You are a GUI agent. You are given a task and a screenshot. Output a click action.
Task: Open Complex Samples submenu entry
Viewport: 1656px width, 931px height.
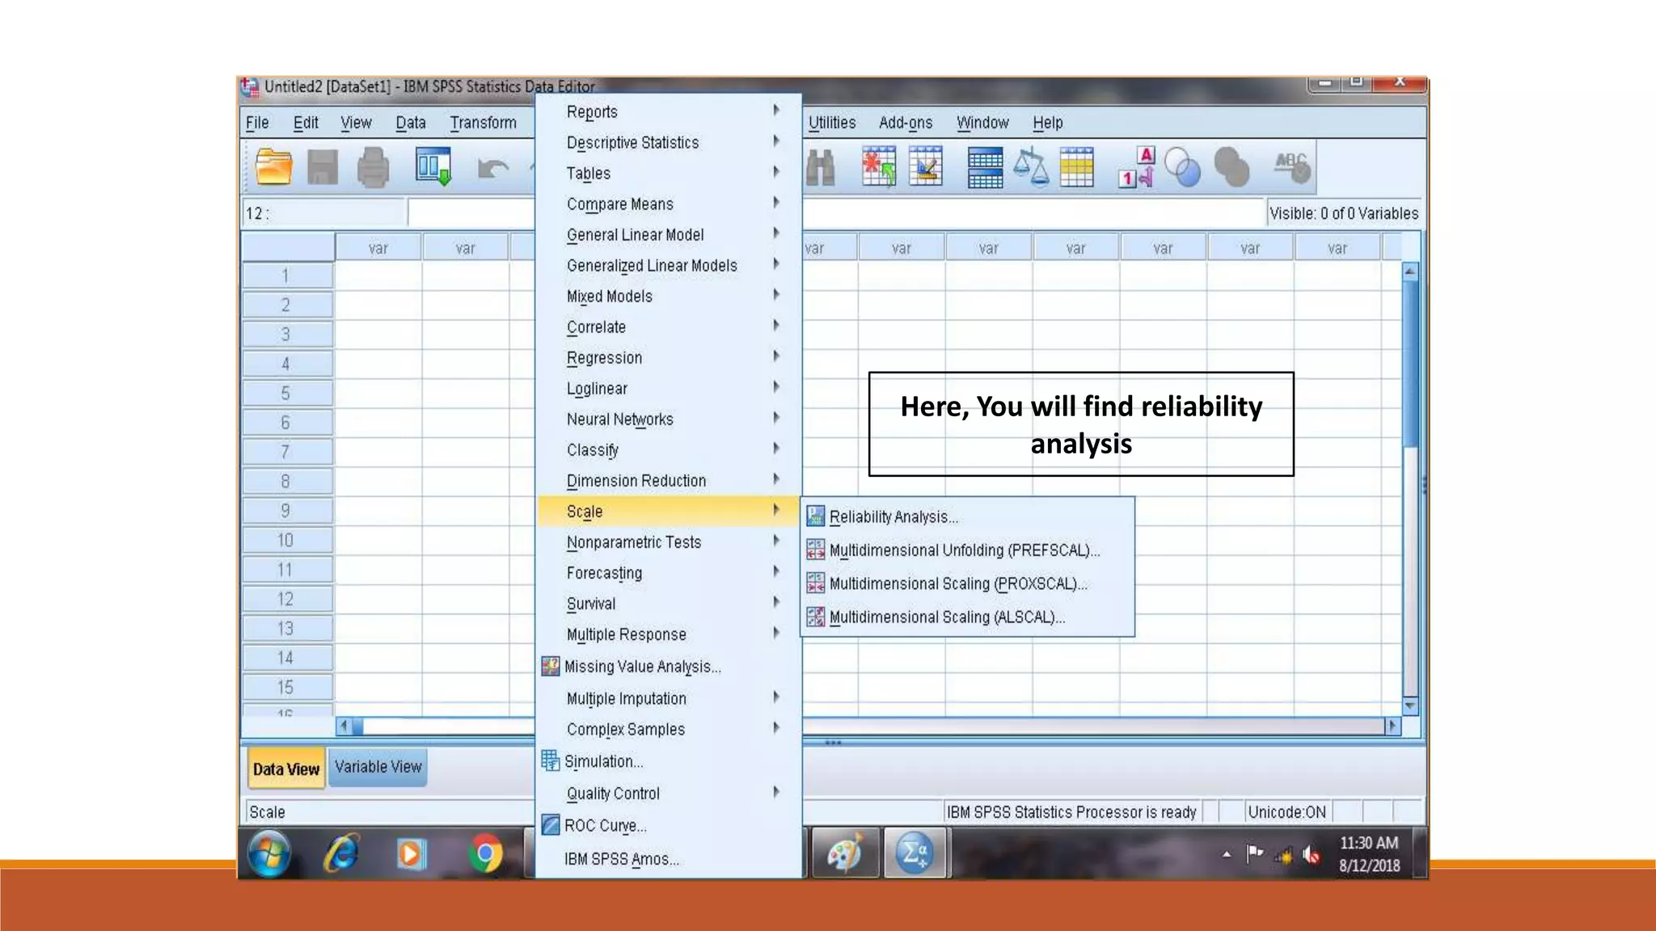668,729
